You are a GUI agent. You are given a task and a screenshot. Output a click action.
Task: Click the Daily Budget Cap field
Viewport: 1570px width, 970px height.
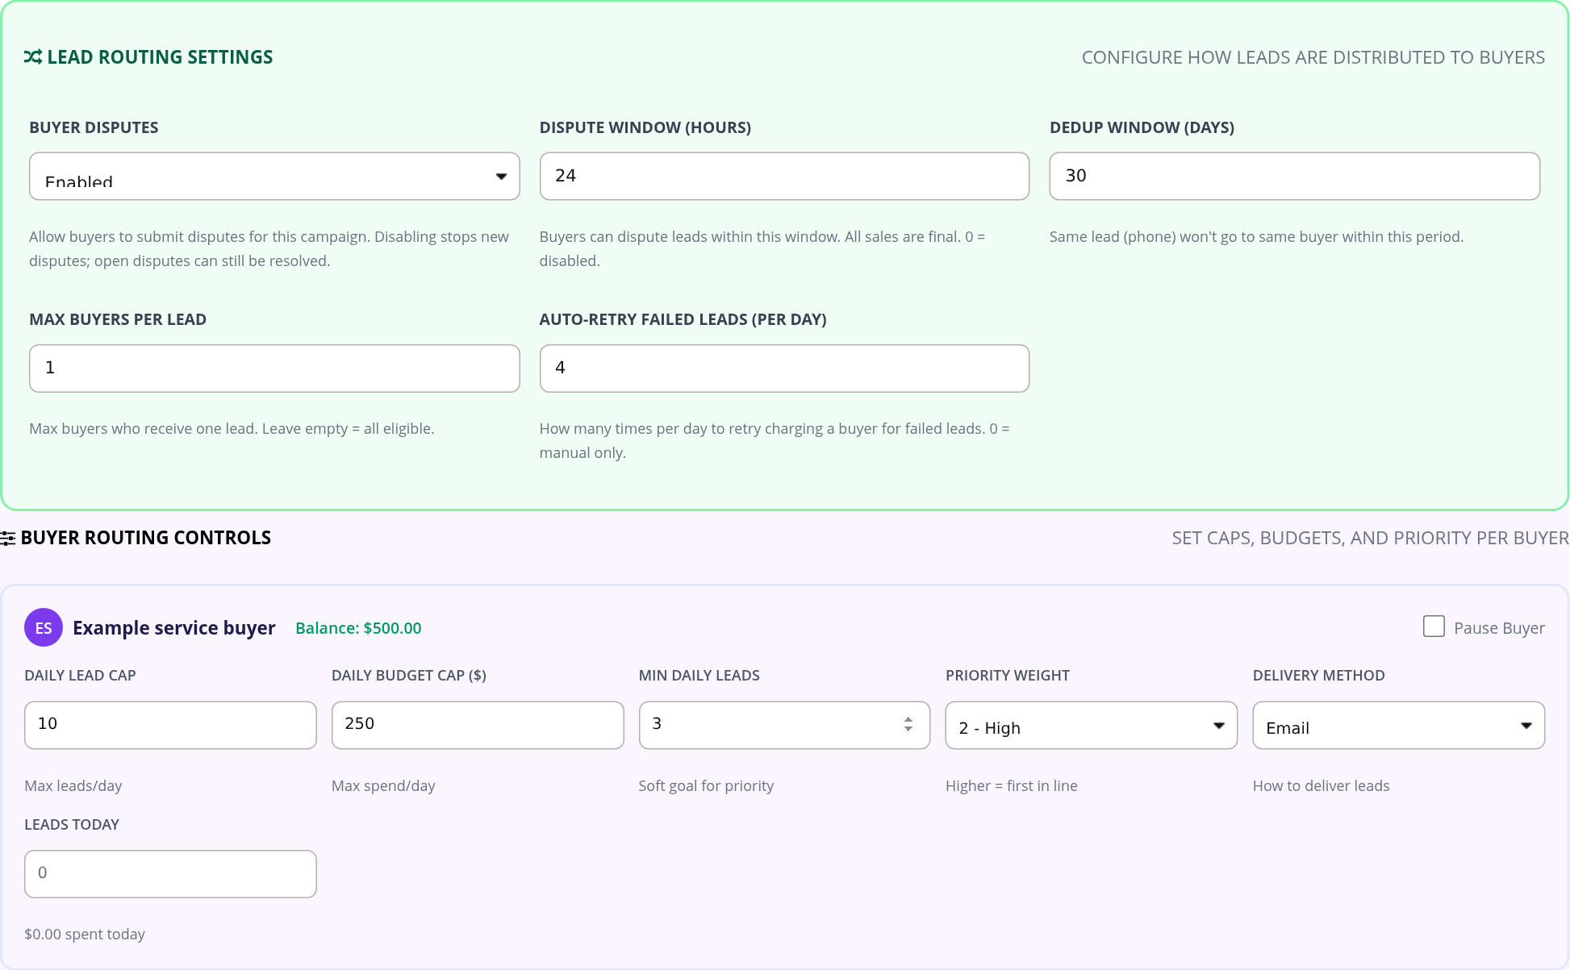[x=478, y=725]
